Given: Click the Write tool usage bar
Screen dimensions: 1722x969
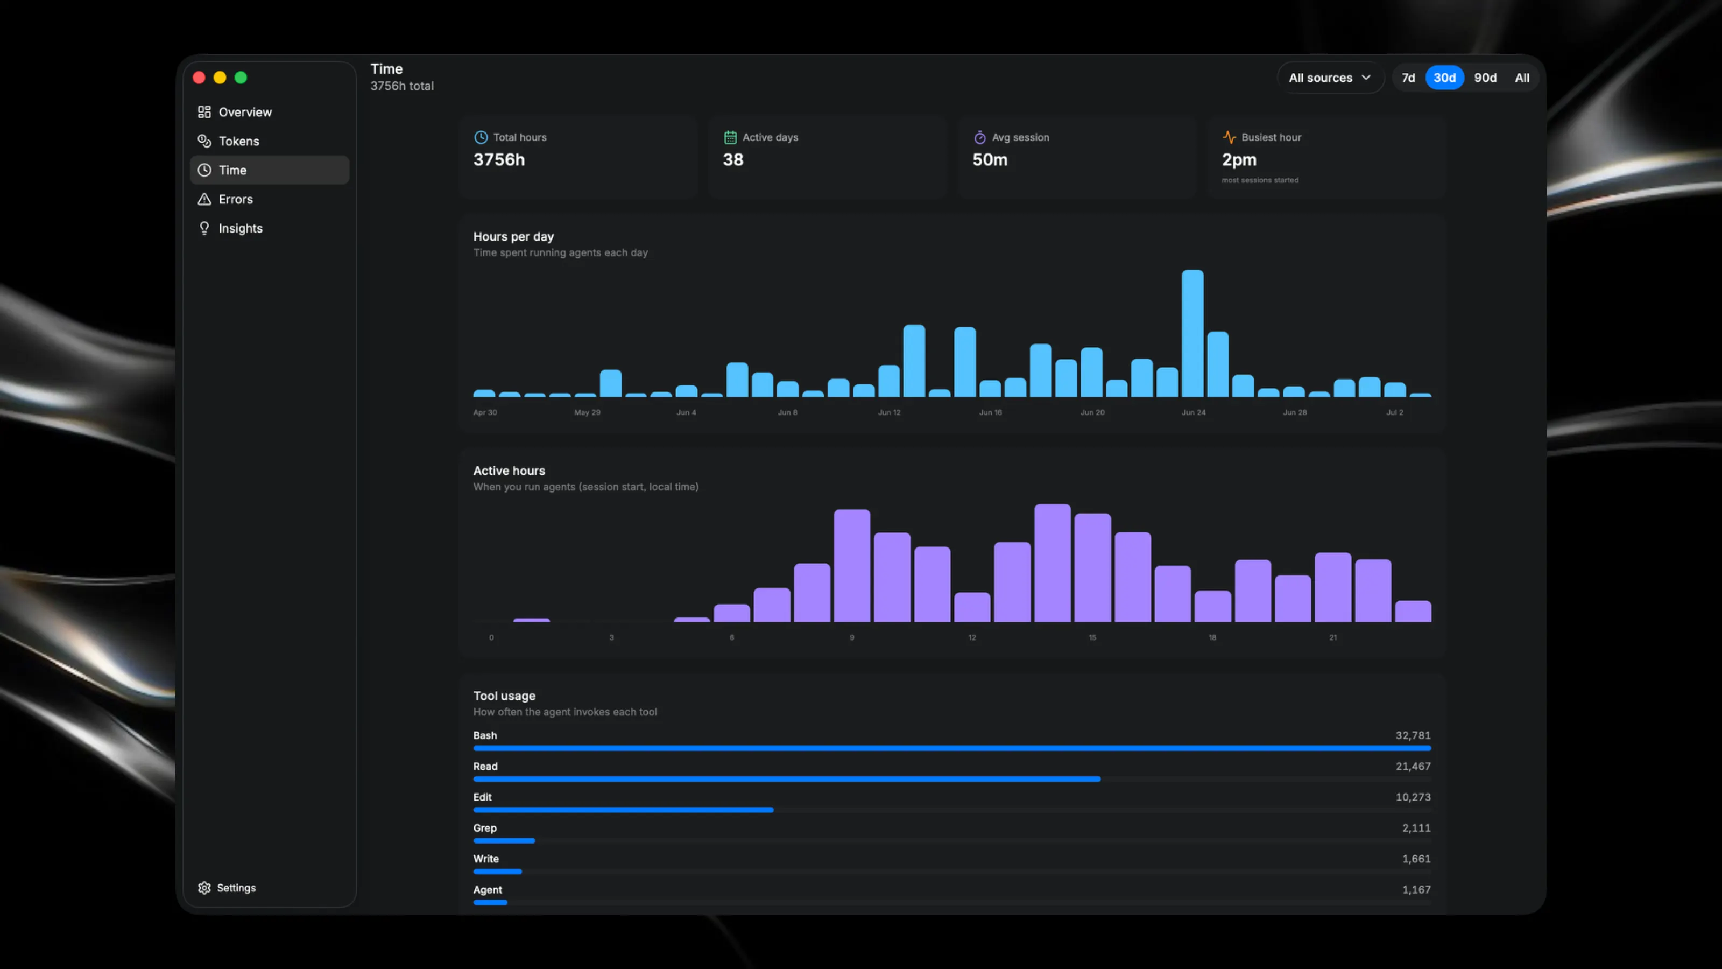Looking at the screenshot, I should click(x=497, y=870).
